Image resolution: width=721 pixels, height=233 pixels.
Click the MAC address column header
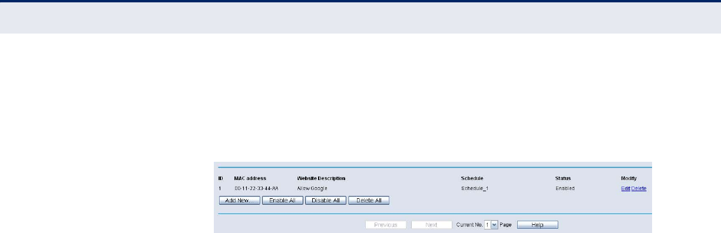point(250,178)
